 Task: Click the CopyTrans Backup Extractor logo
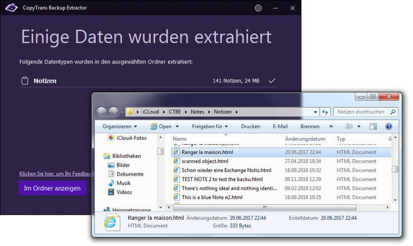(x=11, y=7)
